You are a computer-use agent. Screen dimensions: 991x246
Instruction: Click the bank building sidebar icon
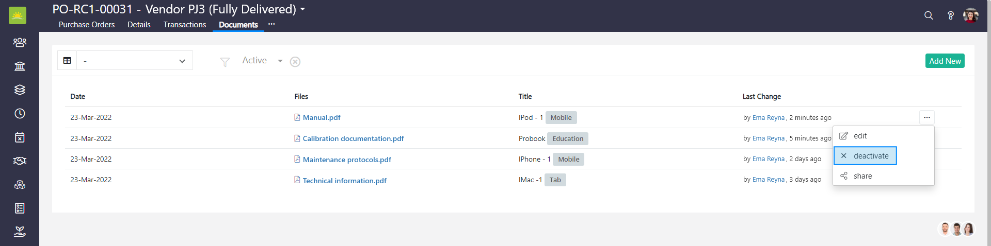point(20,66)
